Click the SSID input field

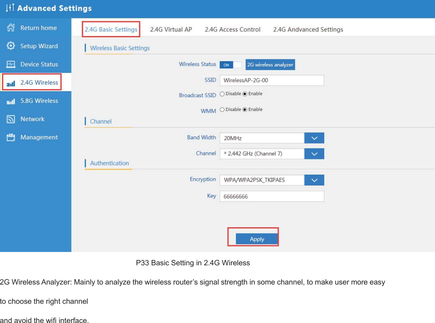pos(272,80)
